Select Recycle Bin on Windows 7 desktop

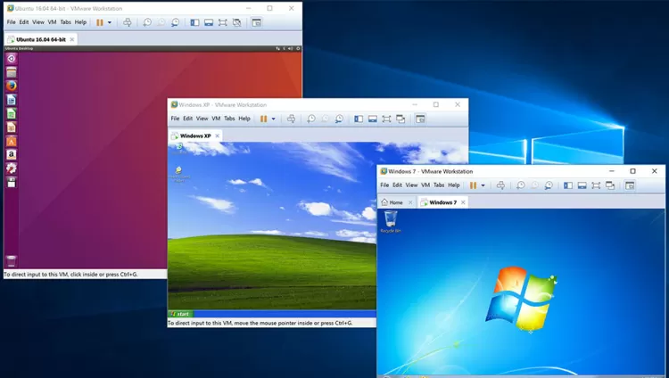(391, 222)
